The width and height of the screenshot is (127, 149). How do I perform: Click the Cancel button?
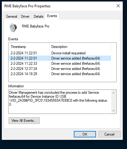click(x=109, y=134)
